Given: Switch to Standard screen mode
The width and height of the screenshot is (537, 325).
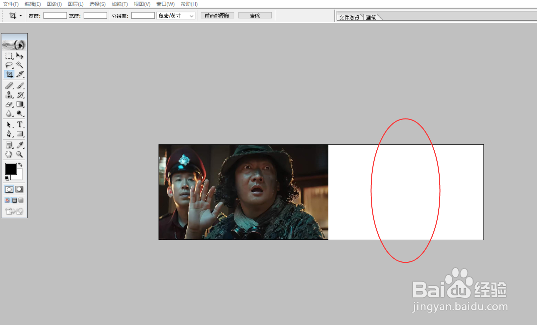Looking at the screenshot, I should click(x=7, y=200).
